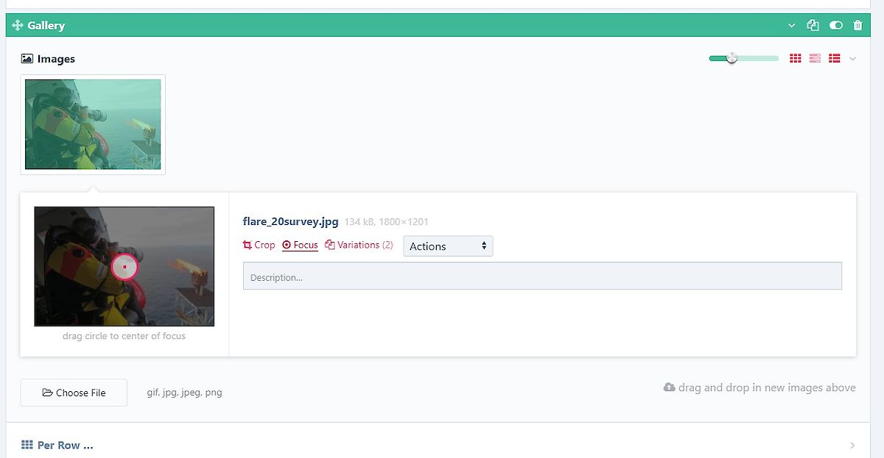Open the Actions dropdown

[448, 246]
